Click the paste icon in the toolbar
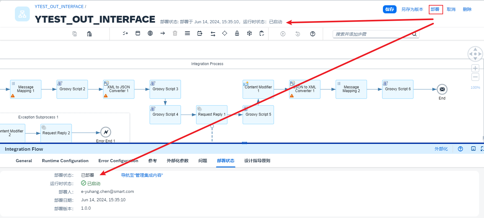The width and height of the screenshot is (484, 218). (x=89, y=34)
